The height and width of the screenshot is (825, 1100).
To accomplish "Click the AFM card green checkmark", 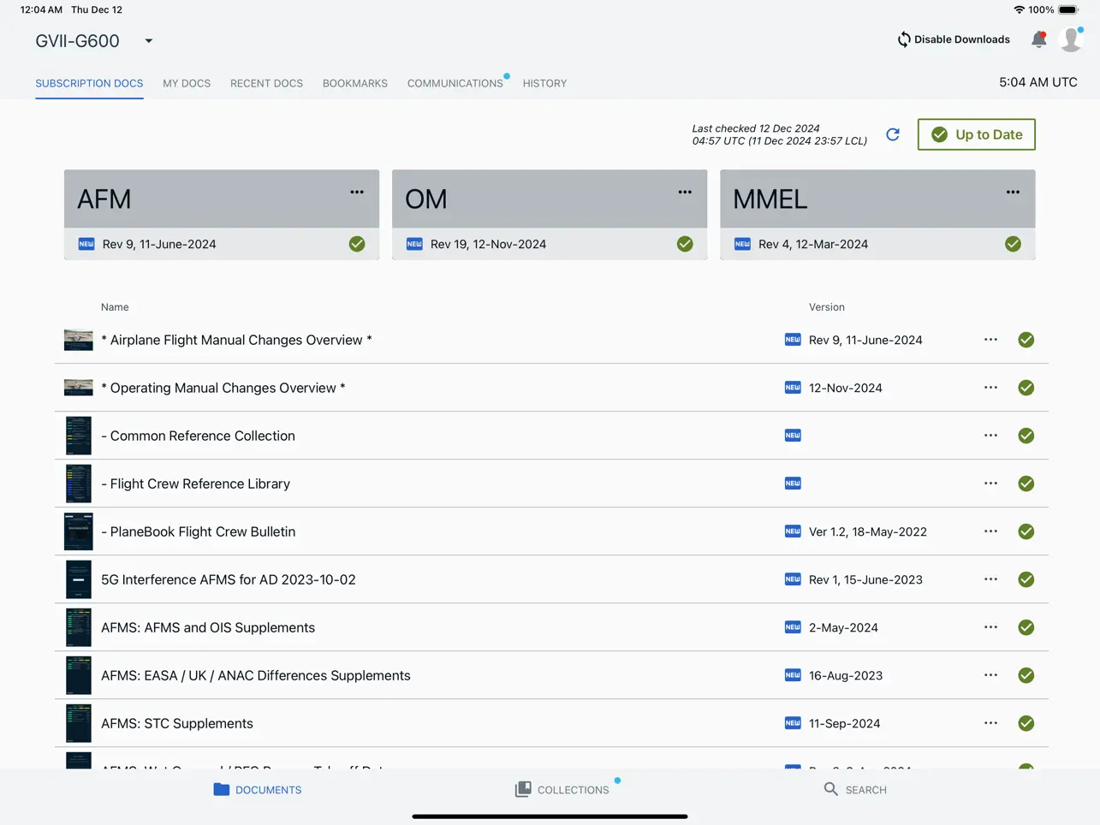I will pos(357,244).
